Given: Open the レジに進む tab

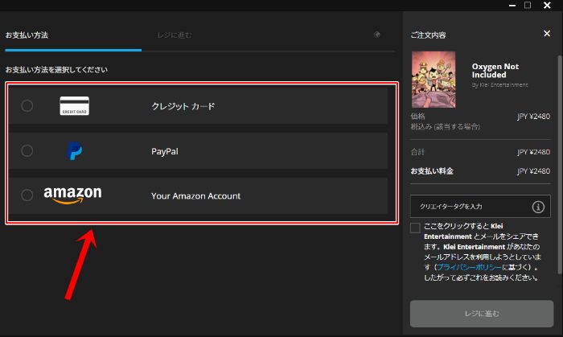Looking at the screenshot, I should coord(175,35).
